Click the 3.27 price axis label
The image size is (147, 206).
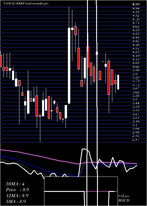(136, 114)
